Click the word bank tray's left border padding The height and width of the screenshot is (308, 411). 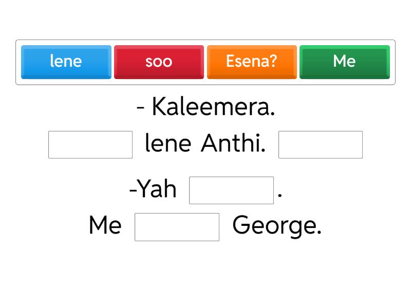[18, 62]
